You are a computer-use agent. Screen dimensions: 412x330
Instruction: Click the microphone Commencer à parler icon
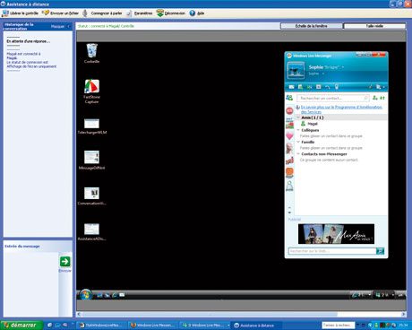coord(85,13)
